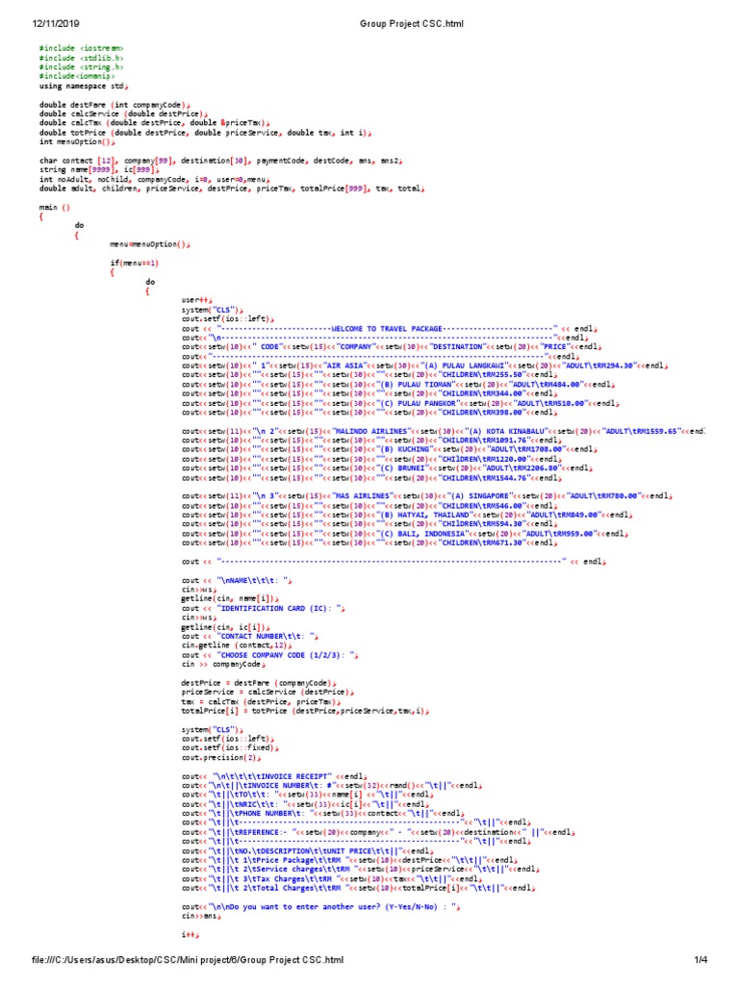Click the page number 1/4
The width and height of the screenshot is (739, 985).
point(701,960)
